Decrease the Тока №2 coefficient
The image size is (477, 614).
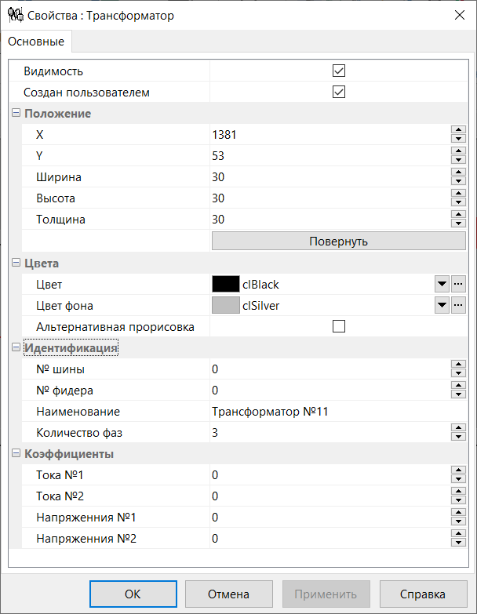pyautogui.click(x=459, y=500)
